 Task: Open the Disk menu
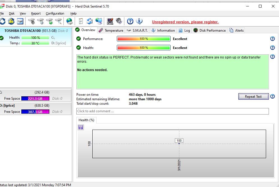[12, 13]
